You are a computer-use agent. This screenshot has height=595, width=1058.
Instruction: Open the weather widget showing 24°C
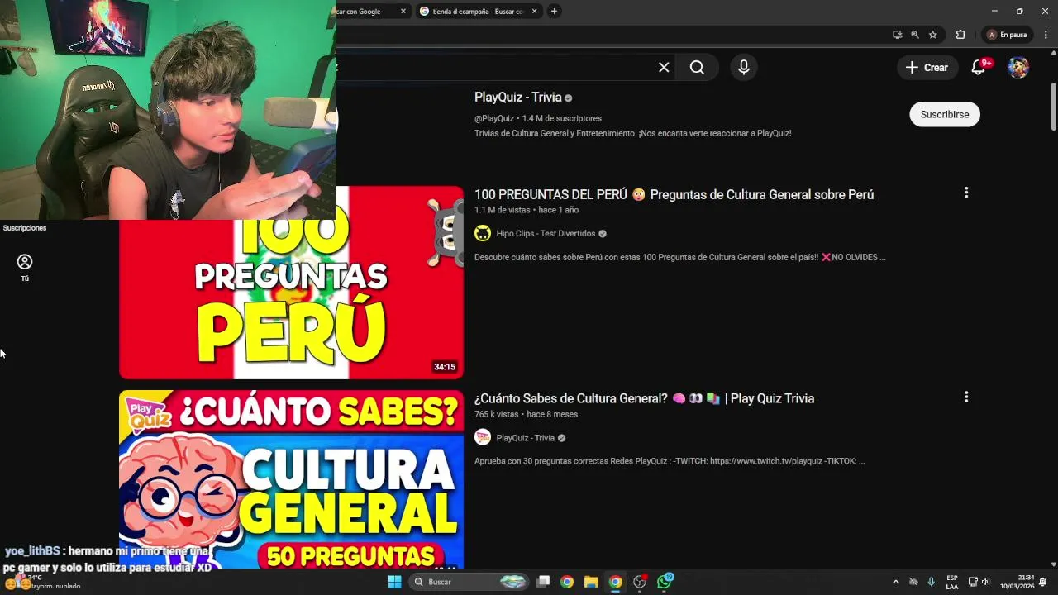point(43,583)
